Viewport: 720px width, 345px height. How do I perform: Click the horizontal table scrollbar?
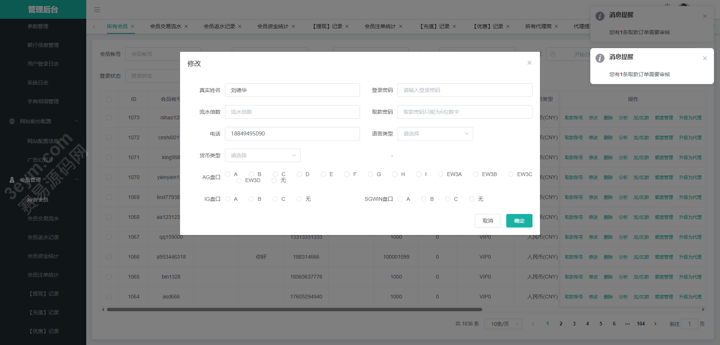pyautogui.click(x=294, y=310)
